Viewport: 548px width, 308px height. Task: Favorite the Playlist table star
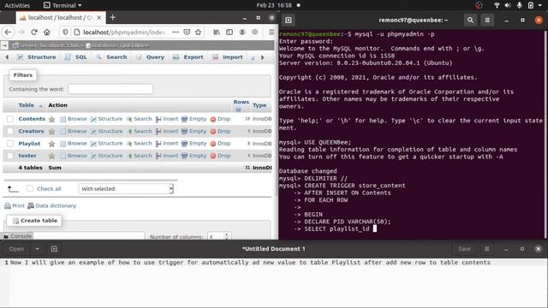[x=51, y=144]
